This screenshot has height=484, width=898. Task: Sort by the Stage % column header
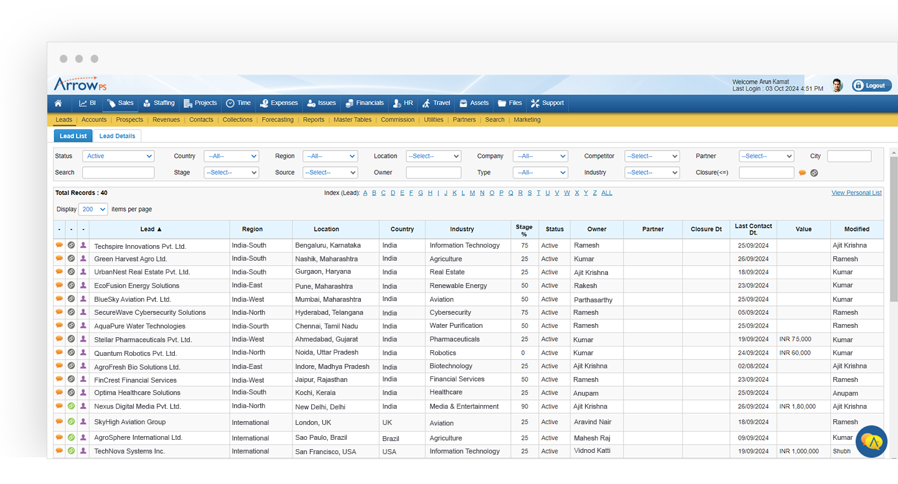pos(524,230)
